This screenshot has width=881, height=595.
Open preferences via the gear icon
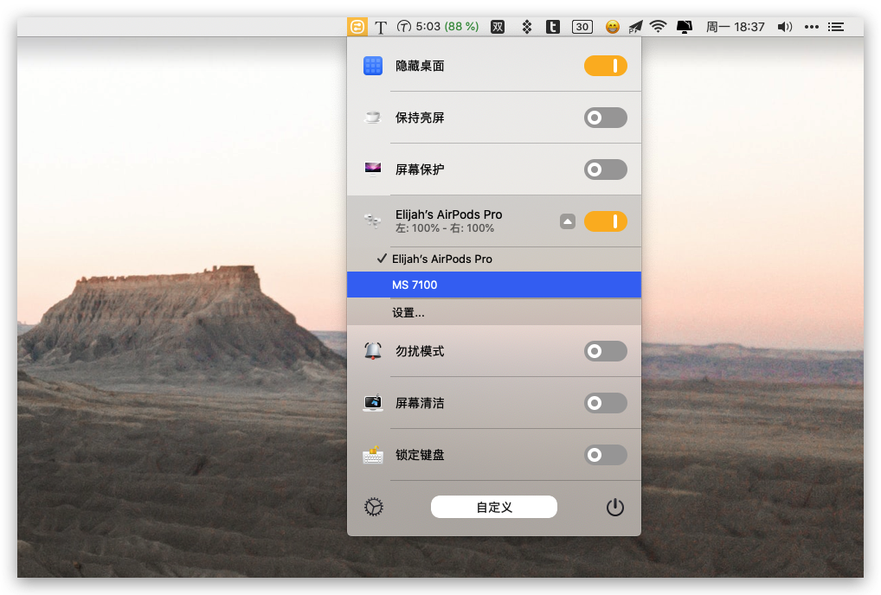[374, 507]
